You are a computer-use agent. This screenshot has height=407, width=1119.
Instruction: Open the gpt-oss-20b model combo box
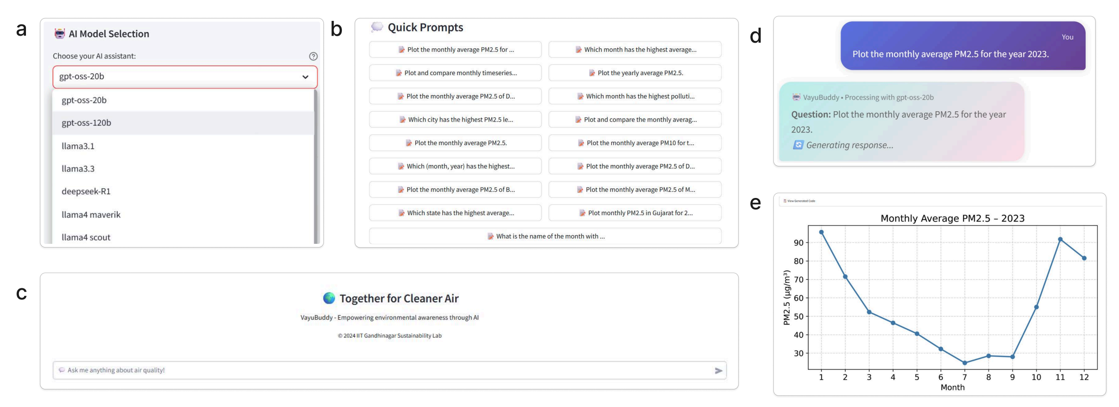coord(185,77)
